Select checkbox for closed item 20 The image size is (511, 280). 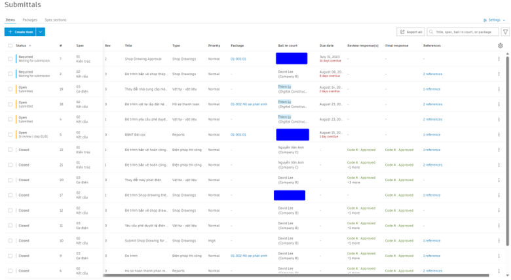tap(10, 180)
